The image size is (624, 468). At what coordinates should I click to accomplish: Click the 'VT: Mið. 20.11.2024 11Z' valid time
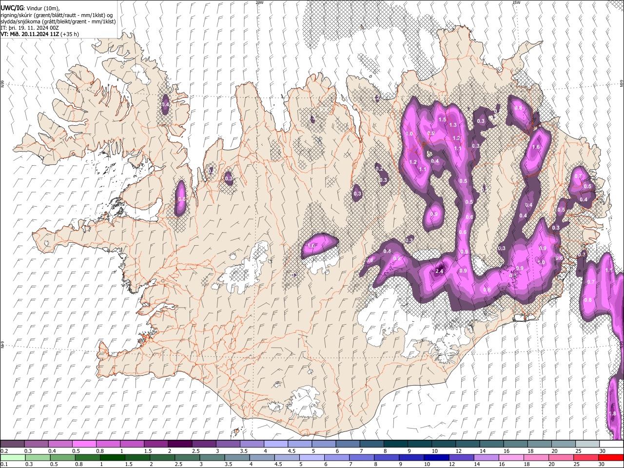(31, 34)
